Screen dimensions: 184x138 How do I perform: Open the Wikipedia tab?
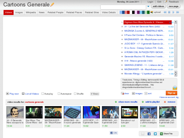click(x=31, y=12)
